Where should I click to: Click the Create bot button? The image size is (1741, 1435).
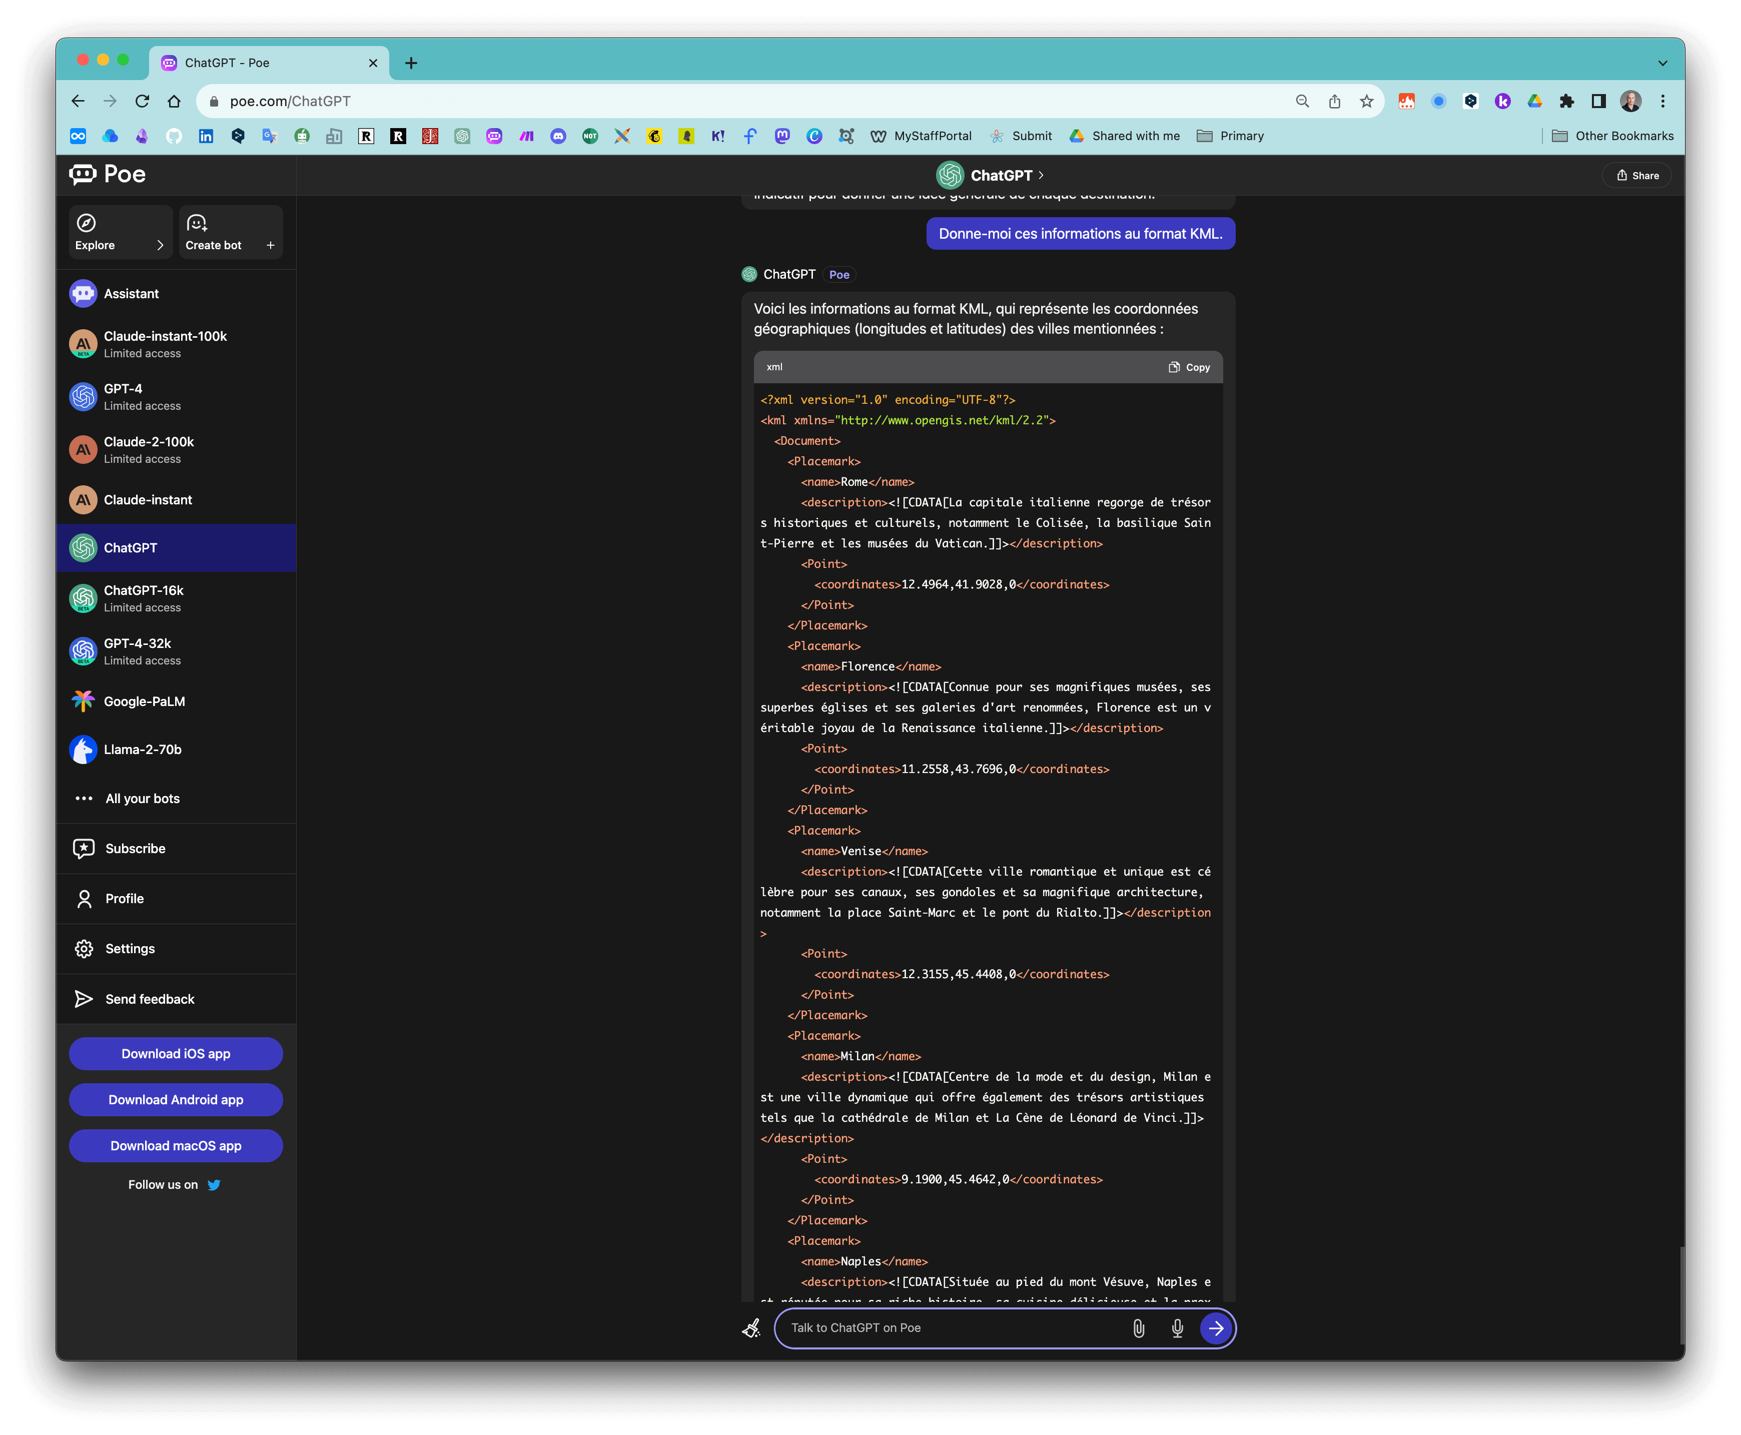coord(231,232)
